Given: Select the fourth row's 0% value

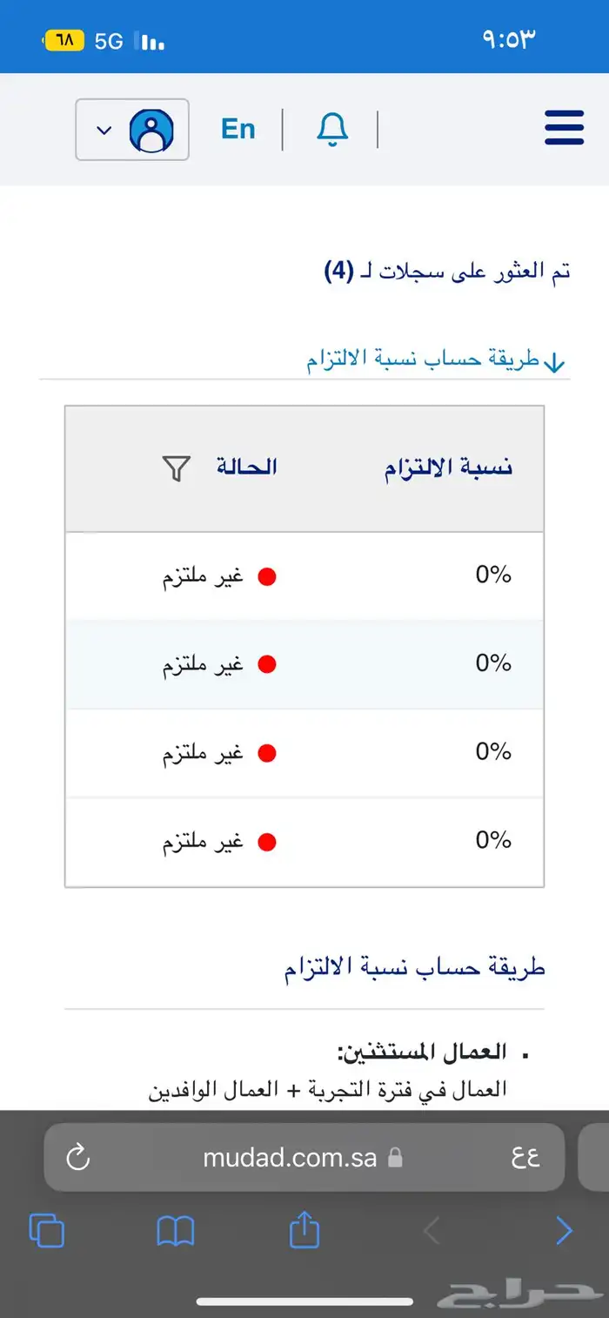Looking at the screenshot, I should (492, 841).
